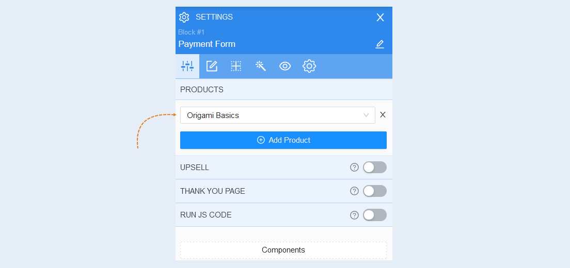Image resolution: width=570 pixels, height=268 pixels.
Task: Open the grid layout tab icon
Action: [236, 66]
